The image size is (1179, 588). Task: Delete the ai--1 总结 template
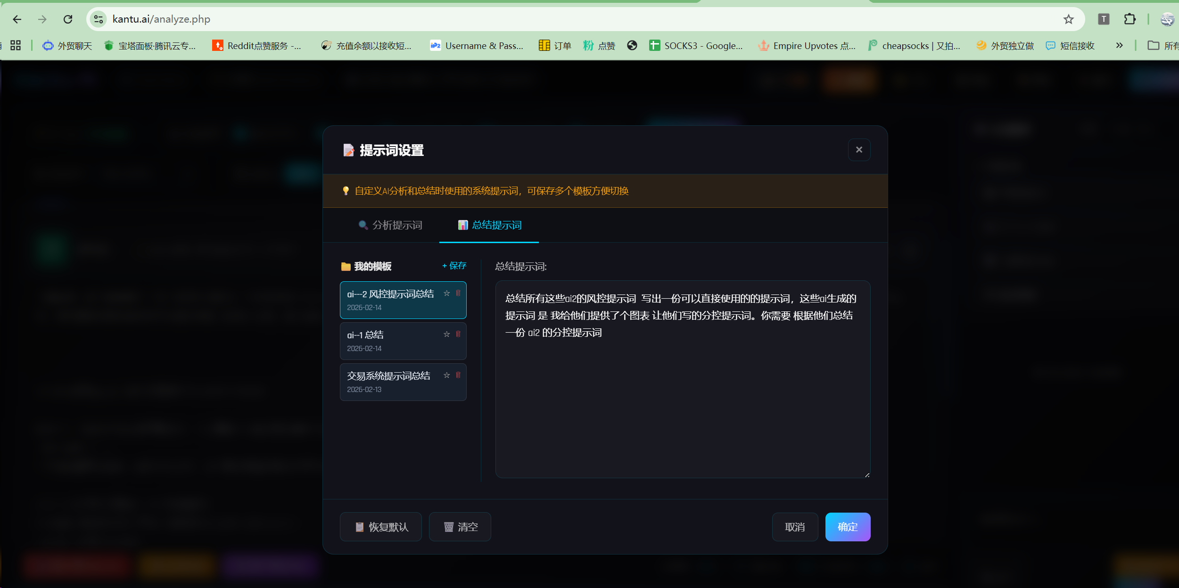tap(458, 335)
